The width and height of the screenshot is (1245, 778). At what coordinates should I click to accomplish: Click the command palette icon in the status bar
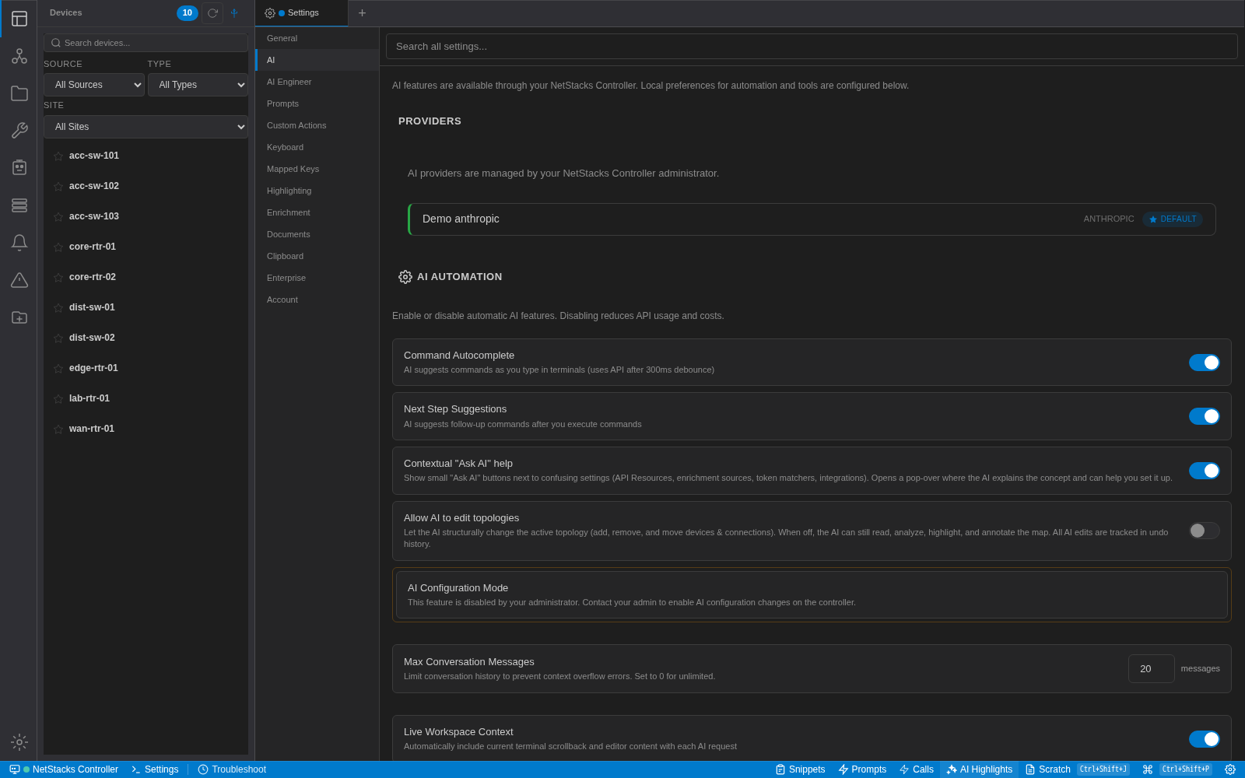[1148, 769]
